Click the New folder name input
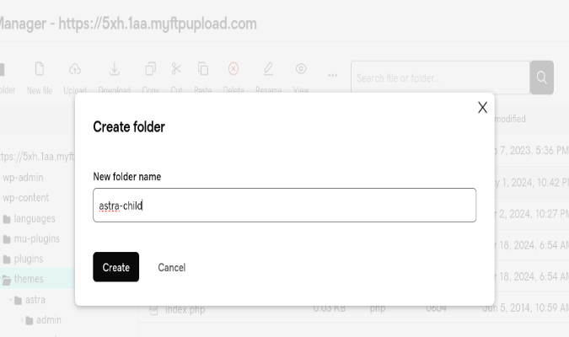The width and height of the screenshot is (569, 337). pos(285,205)
